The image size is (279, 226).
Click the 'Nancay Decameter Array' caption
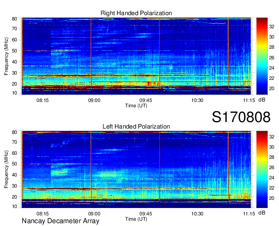point(60,221)
